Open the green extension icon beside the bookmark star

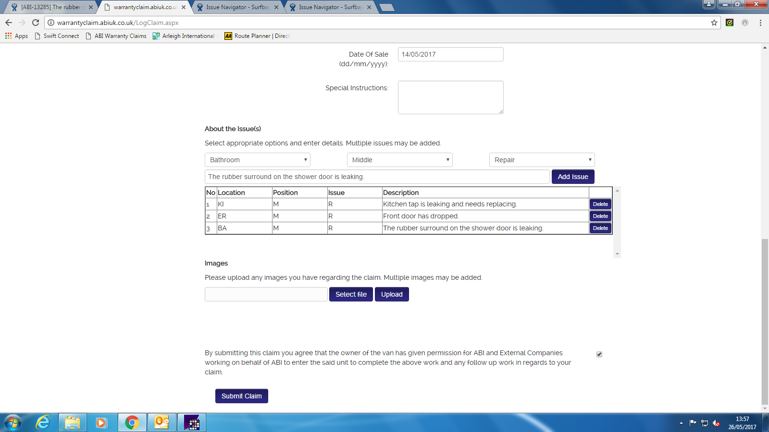730,23
